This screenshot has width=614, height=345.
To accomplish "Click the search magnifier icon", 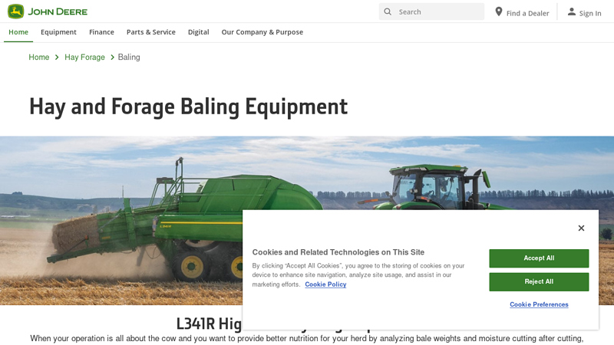I will coord(388,11).
